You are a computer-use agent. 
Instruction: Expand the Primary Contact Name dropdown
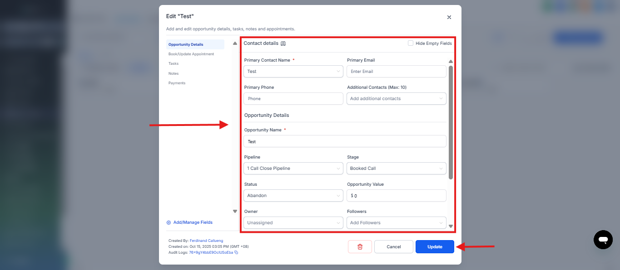pos(293,71)
